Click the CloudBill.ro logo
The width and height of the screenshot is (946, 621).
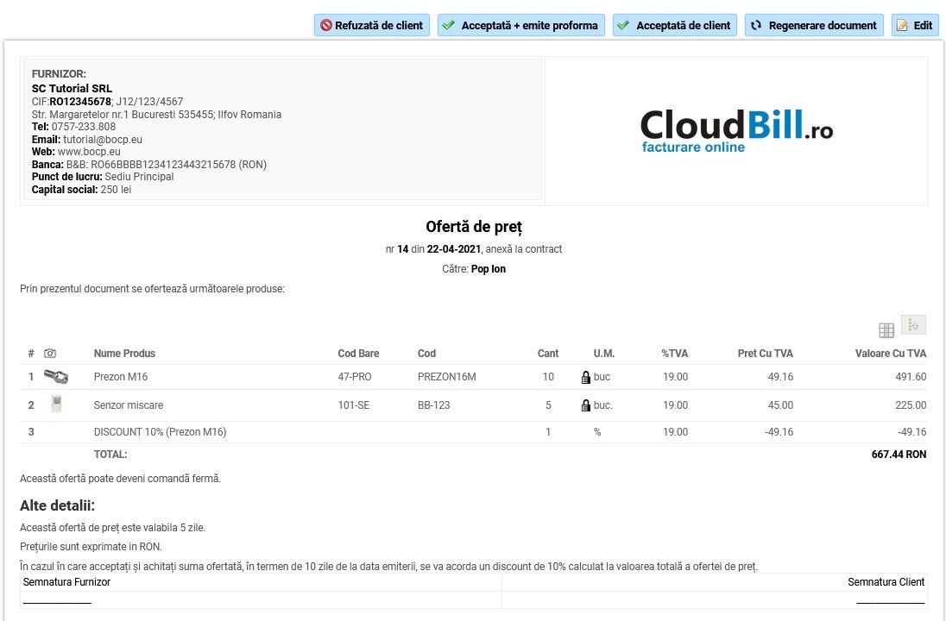[x=736, y=131]
